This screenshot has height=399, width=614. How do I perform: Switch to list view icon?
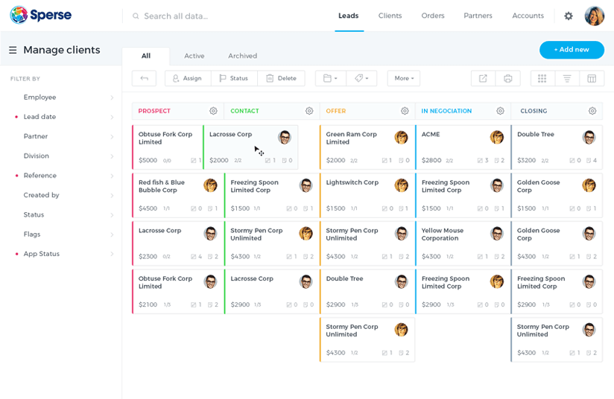pos(566,79)
